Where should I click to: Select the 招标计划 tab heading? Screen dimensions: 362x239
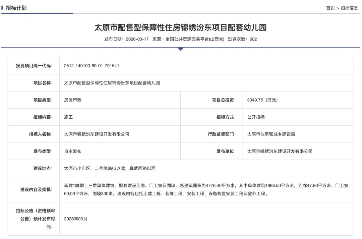tap(16, 8)
